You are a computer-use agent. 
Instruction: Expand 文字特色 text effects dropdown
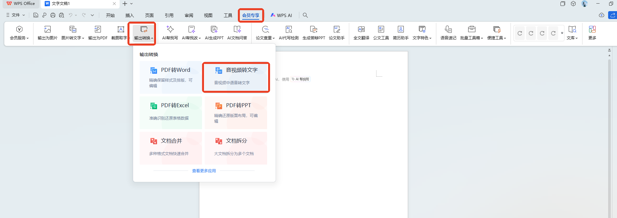point(422,33)
